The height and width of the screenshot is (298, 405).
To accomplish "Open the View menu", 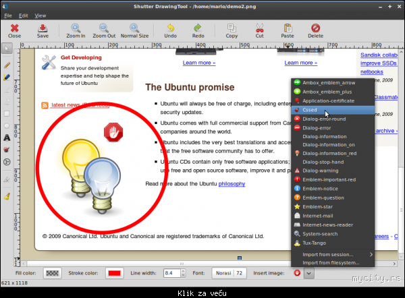I will (x=40, y=16).
